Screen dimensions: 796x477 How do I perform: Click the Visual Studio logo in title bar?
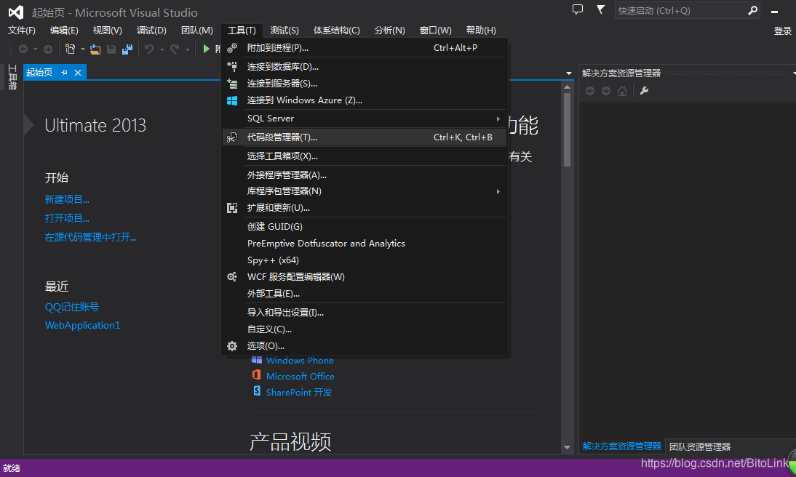click(16, 12)
